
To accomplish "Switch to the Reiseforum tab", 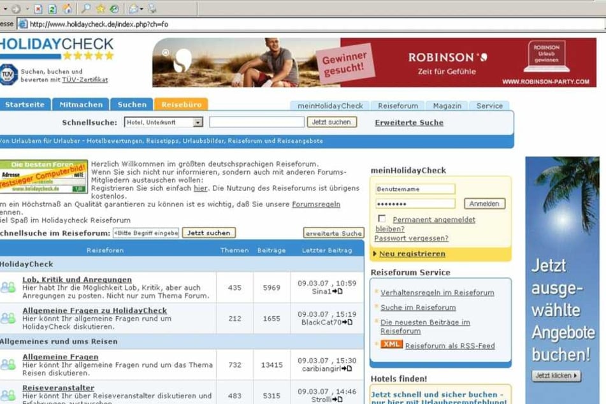I will [398, 106].
